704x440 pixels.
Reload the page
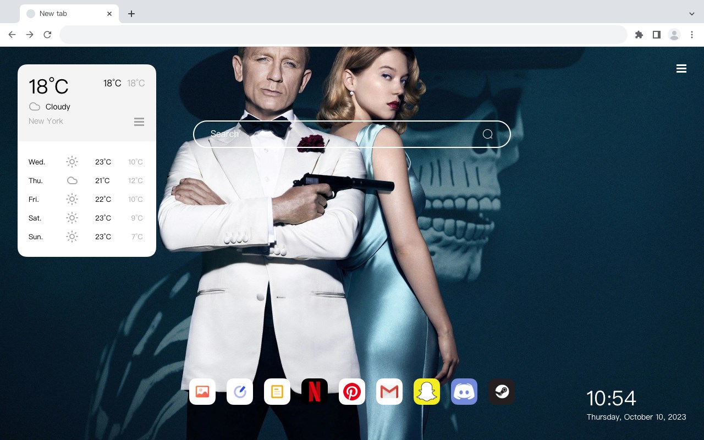47,35
